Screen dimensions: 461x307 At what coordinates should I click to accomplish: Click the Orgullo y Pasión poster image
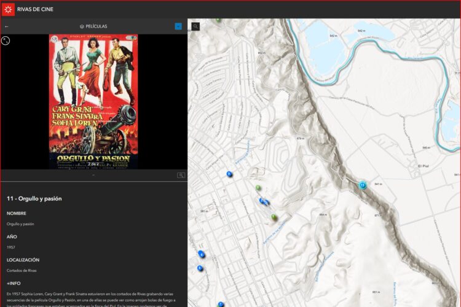click(x=93, y=102)
